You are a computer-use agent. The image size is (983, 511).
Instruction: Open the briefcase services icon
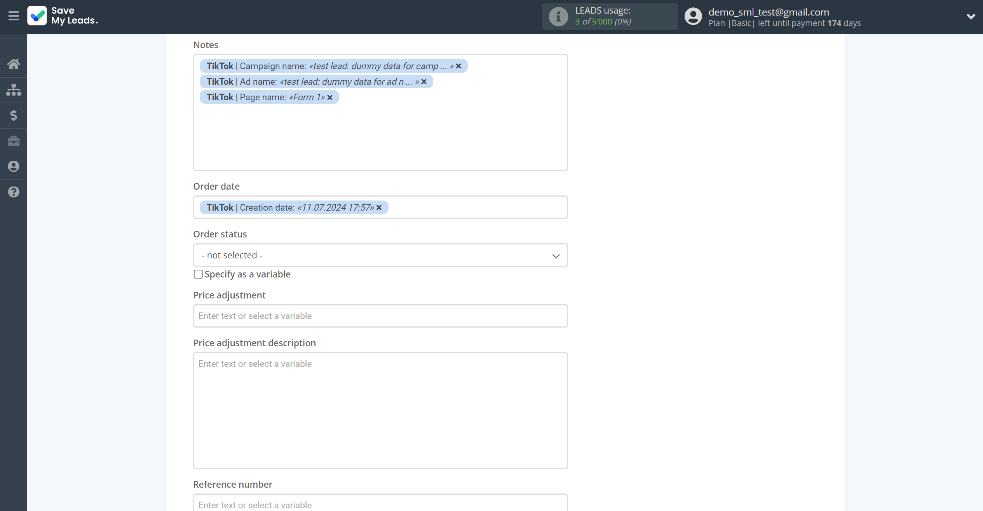click(14, 141)
